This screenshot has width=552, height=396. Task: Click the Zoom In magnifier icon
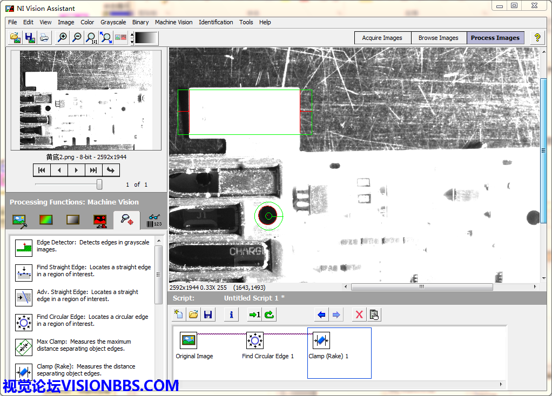point(62,38)
